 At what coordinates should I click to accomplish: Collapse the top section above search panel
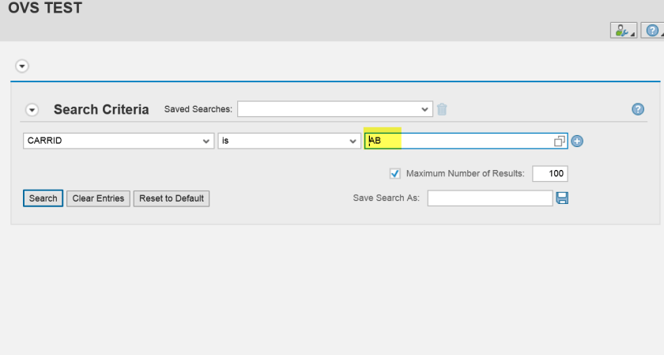(22, 66)
